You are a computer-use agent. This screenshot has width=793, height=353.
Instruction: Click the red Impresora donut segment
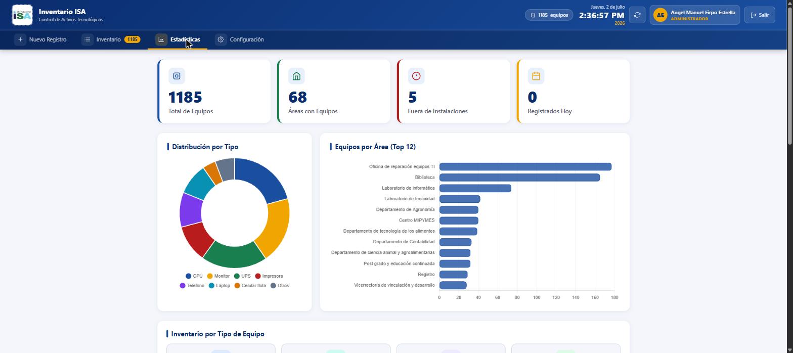pos(197,239)
